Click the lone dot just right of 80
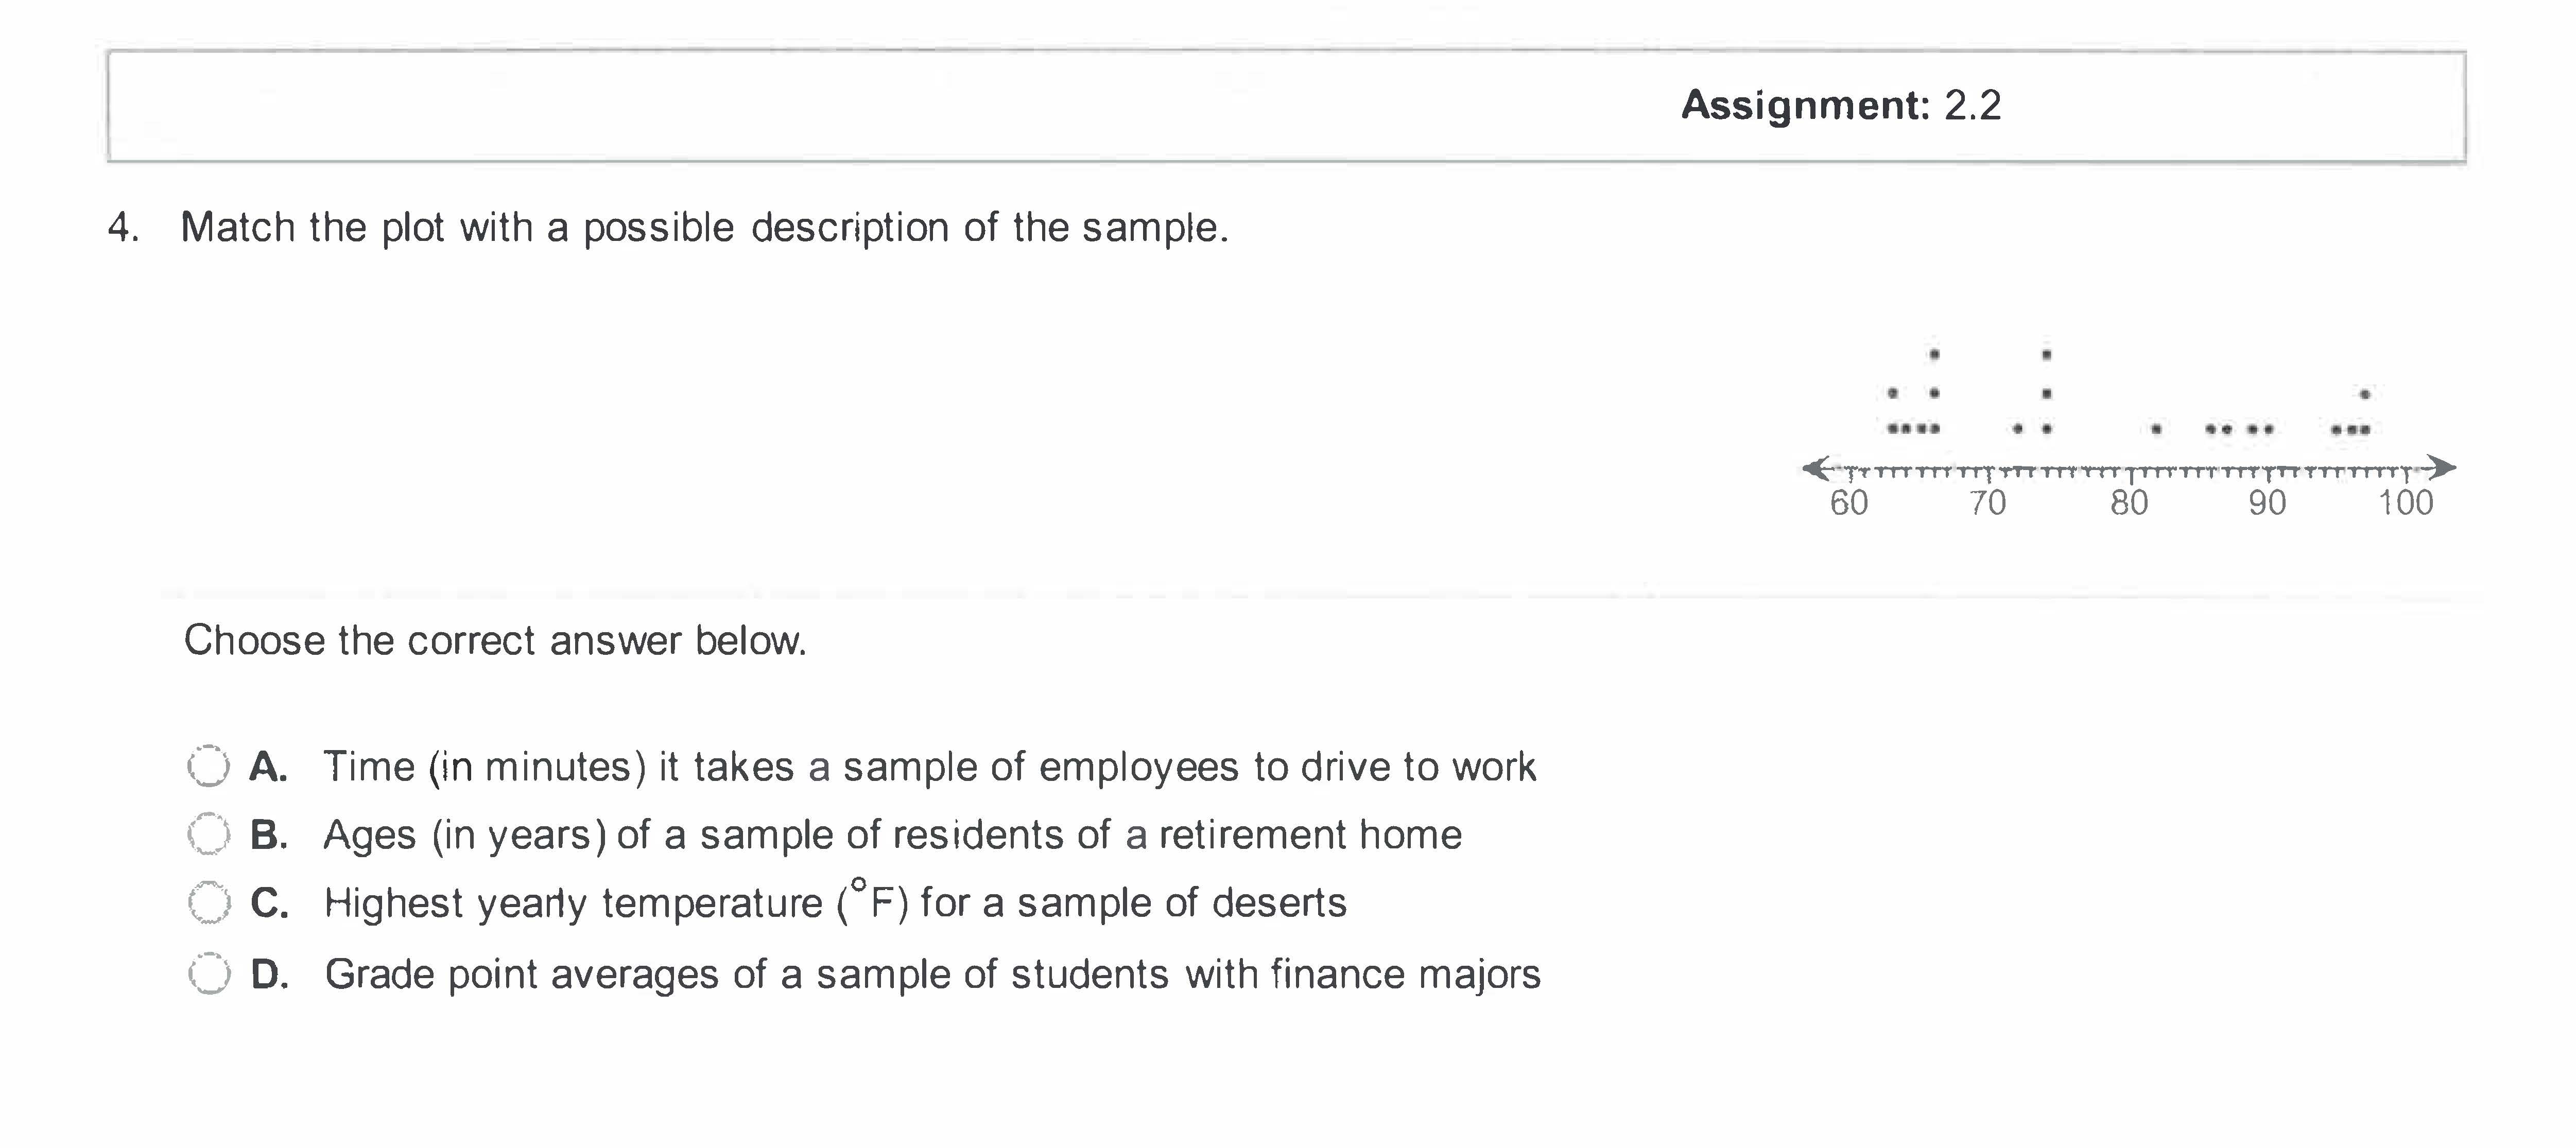 (x=2156, y=429)
